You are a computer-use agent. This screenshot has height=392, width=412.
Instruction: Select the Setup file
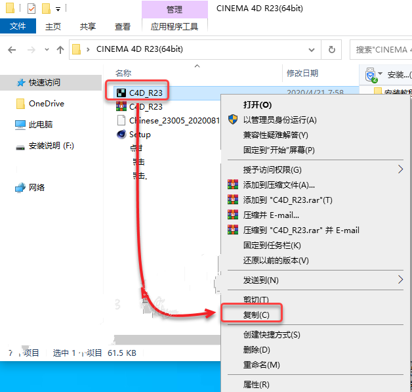click(140, 135)
